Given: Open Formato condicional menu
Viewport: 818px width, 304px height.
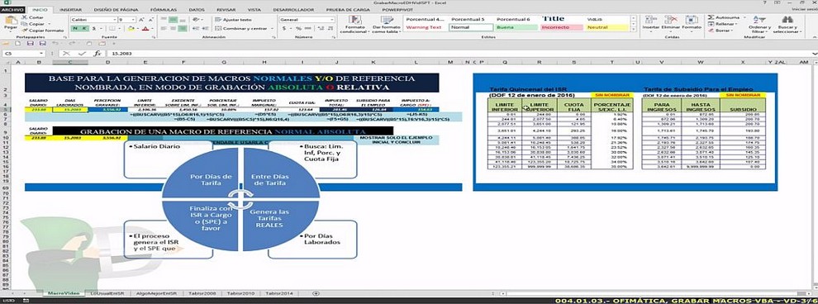Looking at the screenshot, I should tap(356, 21).
